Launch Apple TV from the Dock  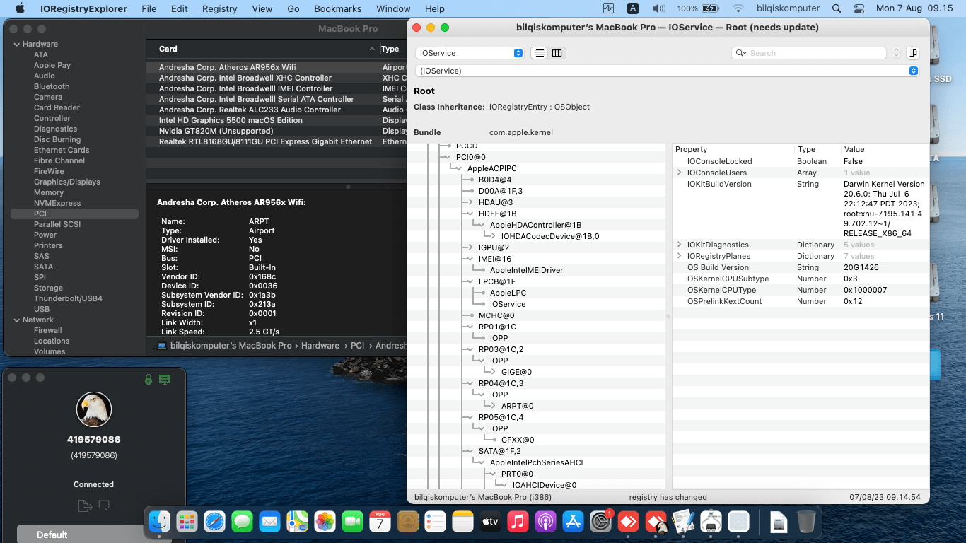490,522
